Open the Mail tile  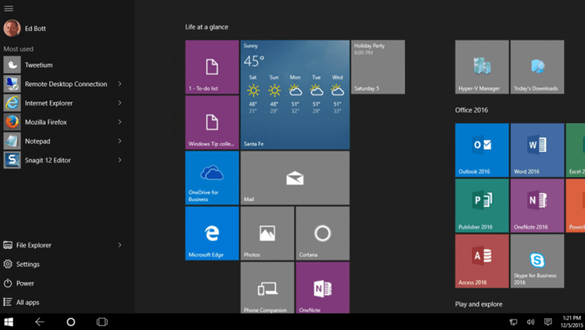tap(295, 178)
